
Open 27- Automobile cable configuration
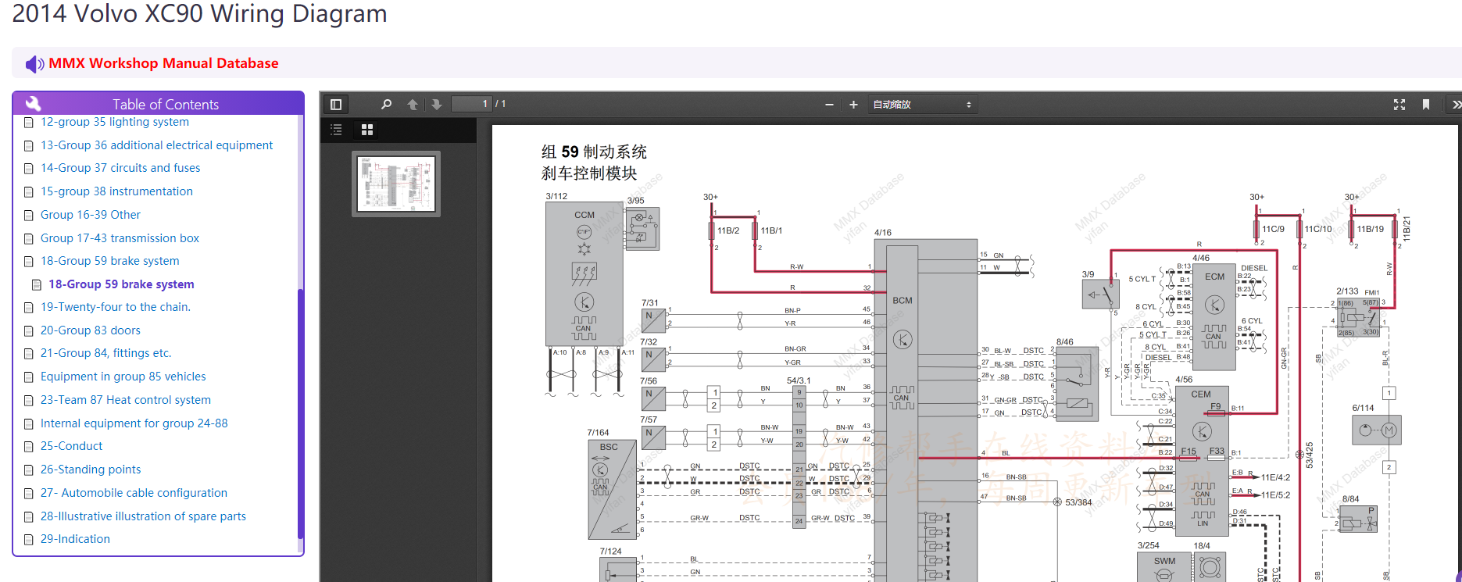(x=134, y=493)
